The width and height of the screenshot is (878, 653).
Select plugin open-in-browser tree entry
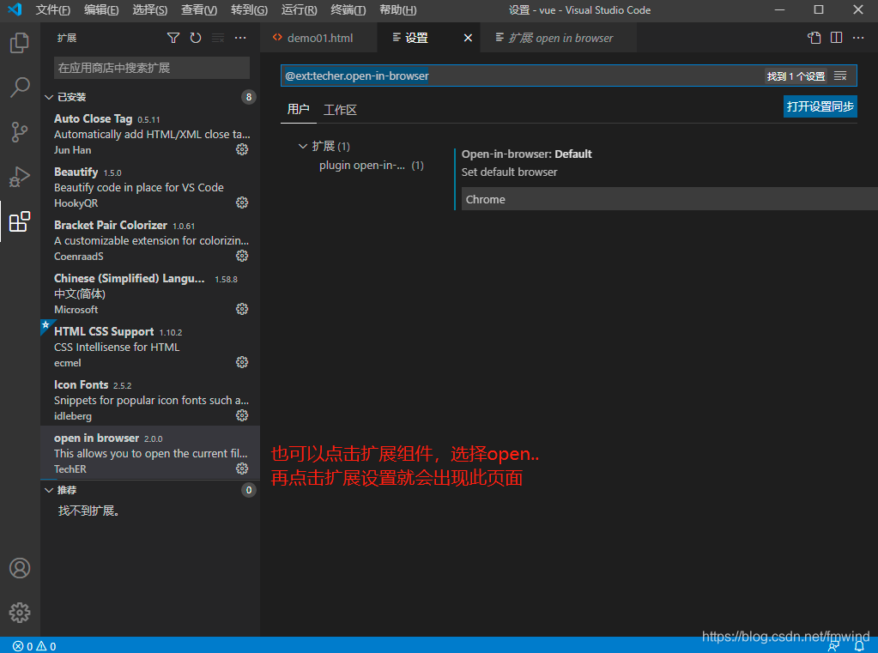tap(372, 166)
